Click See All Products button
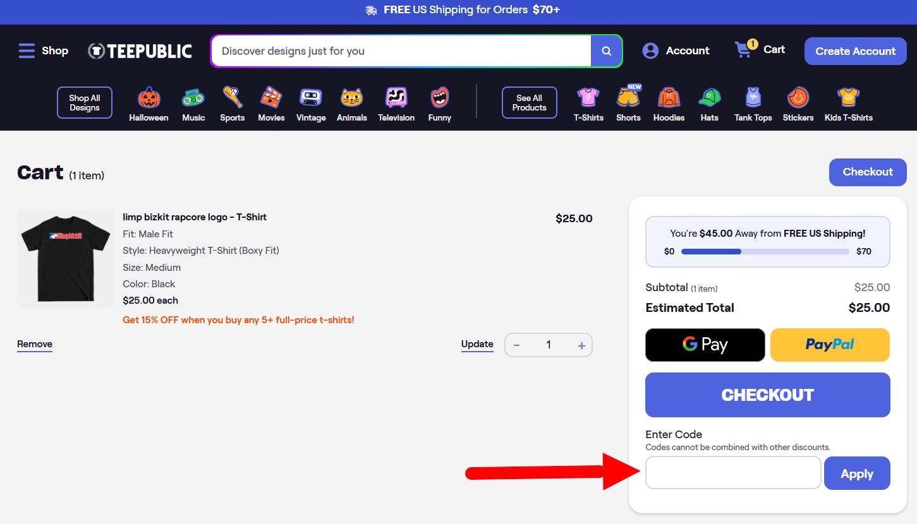Screen dimensions: 917x524 (530, 103)
